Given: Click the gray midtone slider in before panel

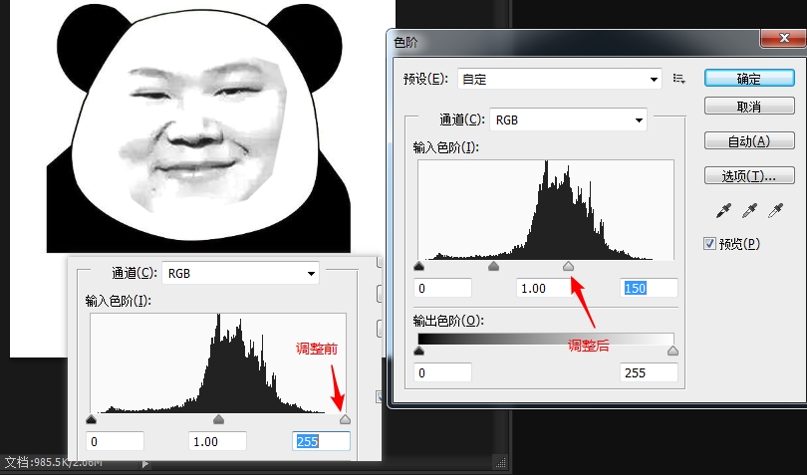Looking at the screenshot, I should [x=218, y=419].
